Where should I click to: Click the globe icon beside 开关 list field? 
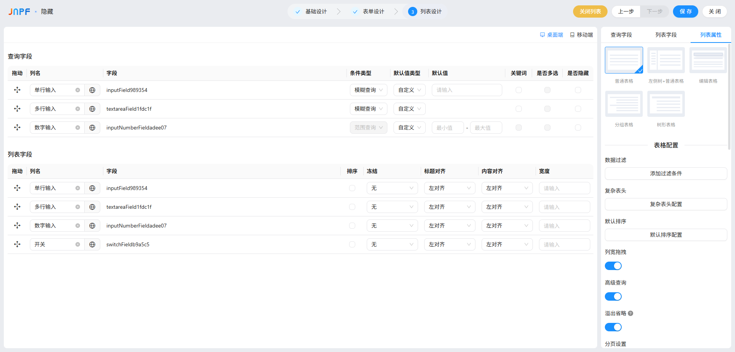pyautogui.click(x=92, y=244)
